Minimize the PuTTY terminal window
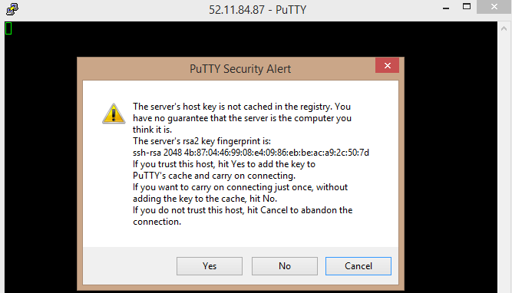 coord(446,7)
